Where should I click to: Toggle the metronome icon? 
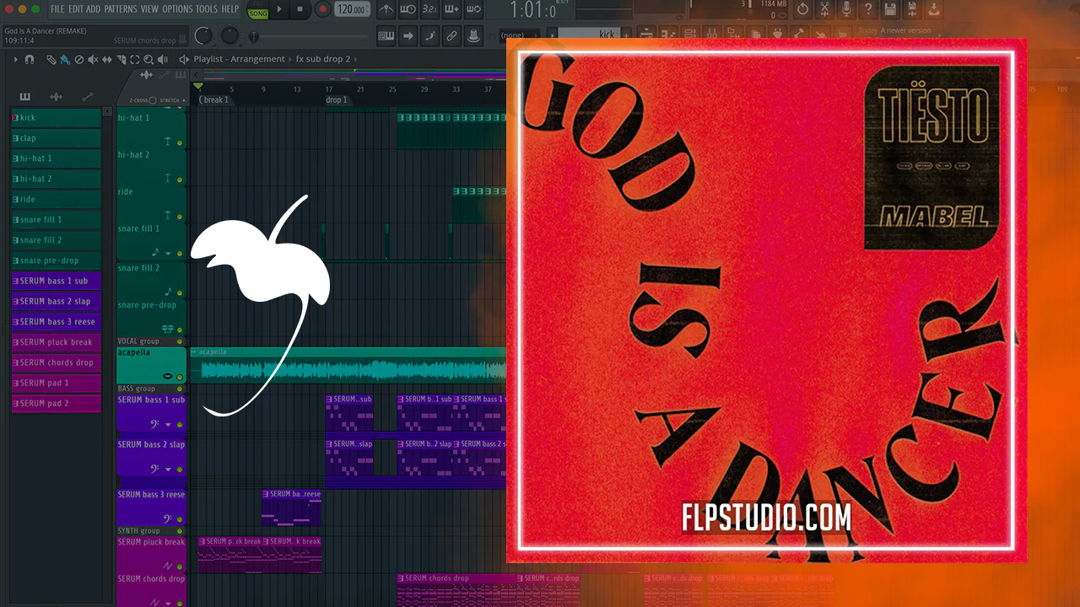386,10
